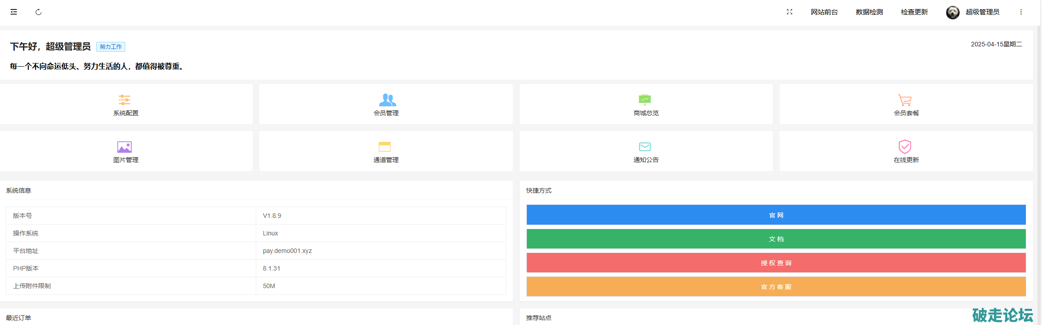Open the 在线更新 shield icon
1042x325 pixels.
point(905,147)
